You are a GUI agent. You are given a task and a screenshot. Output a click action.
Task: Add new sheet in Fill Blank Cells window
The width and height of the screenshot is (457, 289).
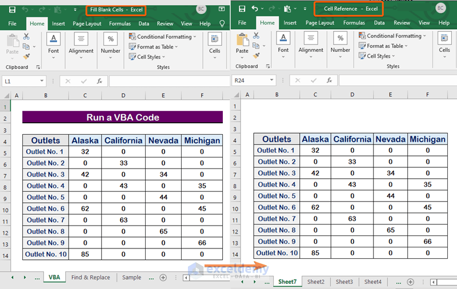click(163, 278)
